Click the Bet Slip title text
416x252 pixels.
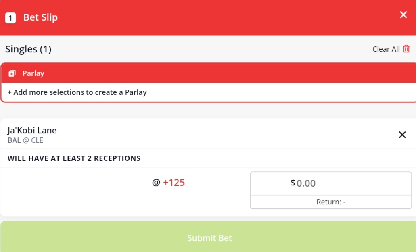click(x=40, y=17)
